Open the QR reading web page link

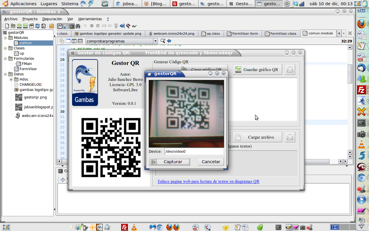tap(208, 182)
